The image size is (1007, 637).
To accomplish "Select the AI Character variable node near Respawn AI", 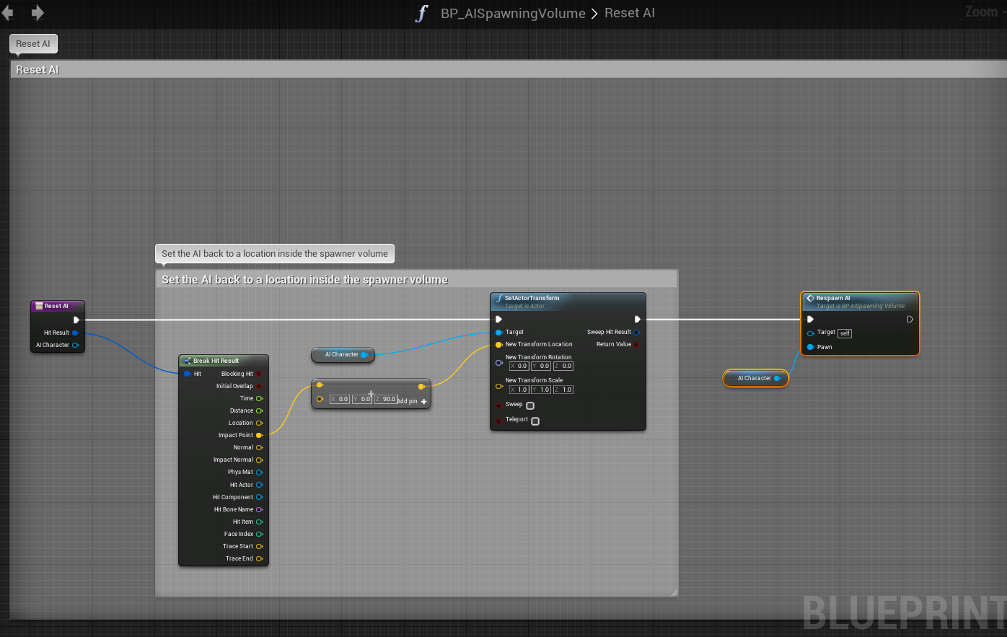I will coord(754,378).
